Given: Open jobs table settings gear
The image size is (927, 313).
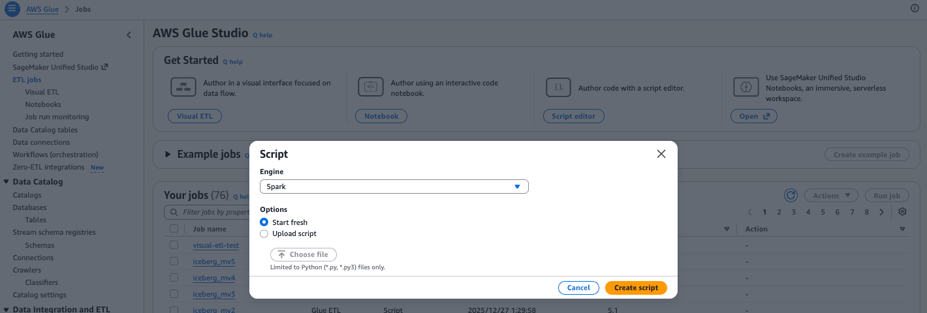Looking at the screenshot, I should click(902, 212).
